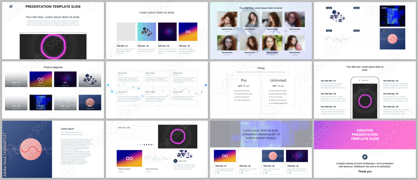The height and width of the screenshot is (180, 418).
Task: Select the blue dotted waveform graphic in Tagline slide
Action: (338, 39)
